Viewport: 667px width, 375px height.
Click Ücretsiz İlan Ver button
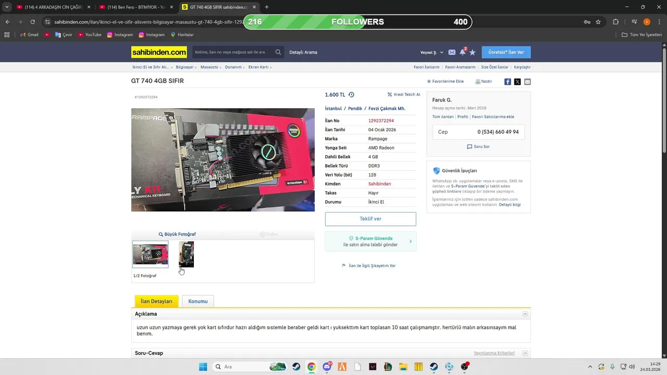(506, 52)
